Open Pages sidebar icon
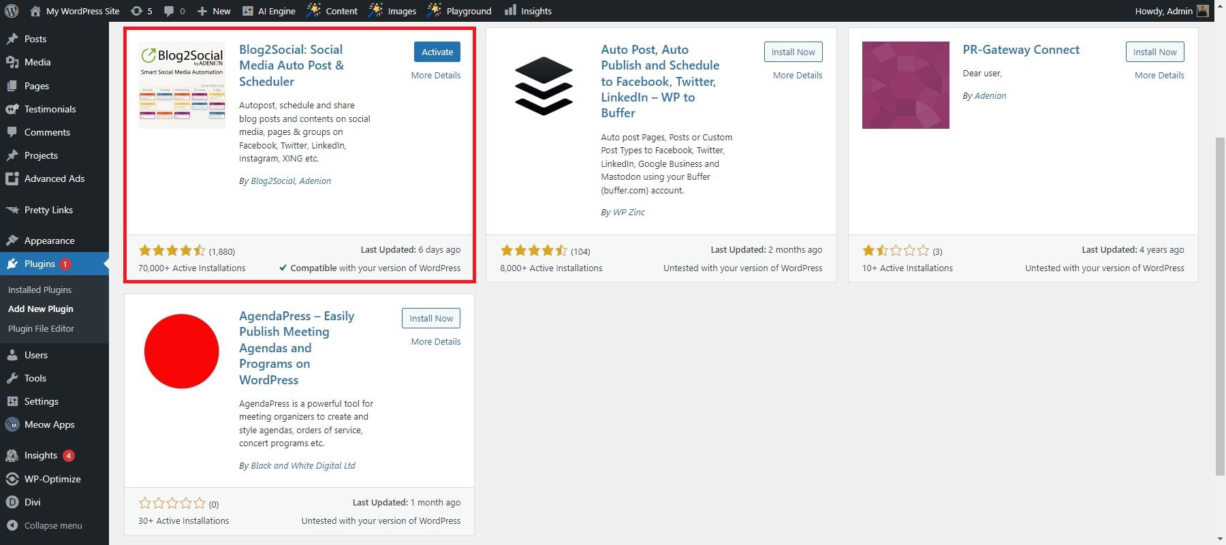This screenshot has width=1226, height=545. [x=12, y=86]
